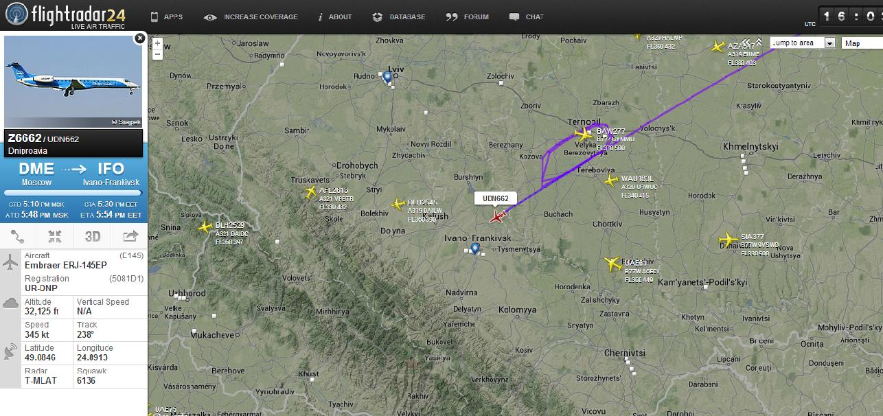
Task: Click the share arrow icon
Action: pos(130,237)
